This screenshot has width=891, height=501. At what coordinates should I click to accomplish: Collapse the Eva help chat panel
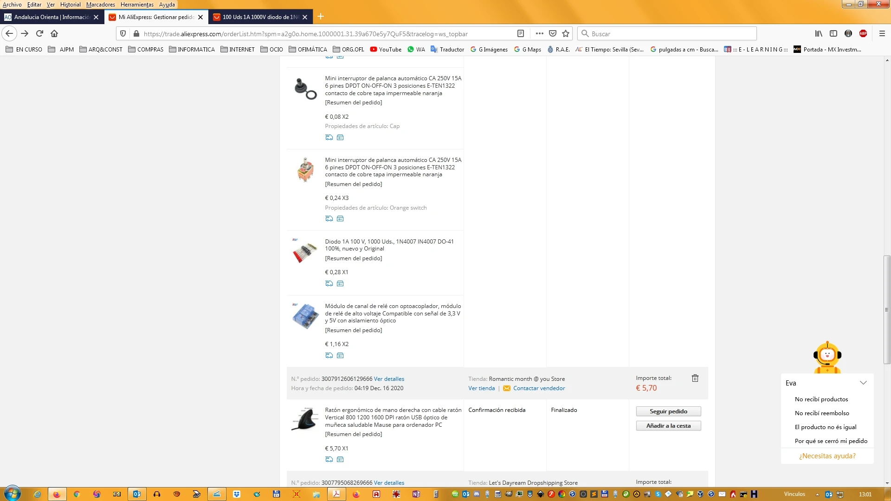[x=863, y=383]
